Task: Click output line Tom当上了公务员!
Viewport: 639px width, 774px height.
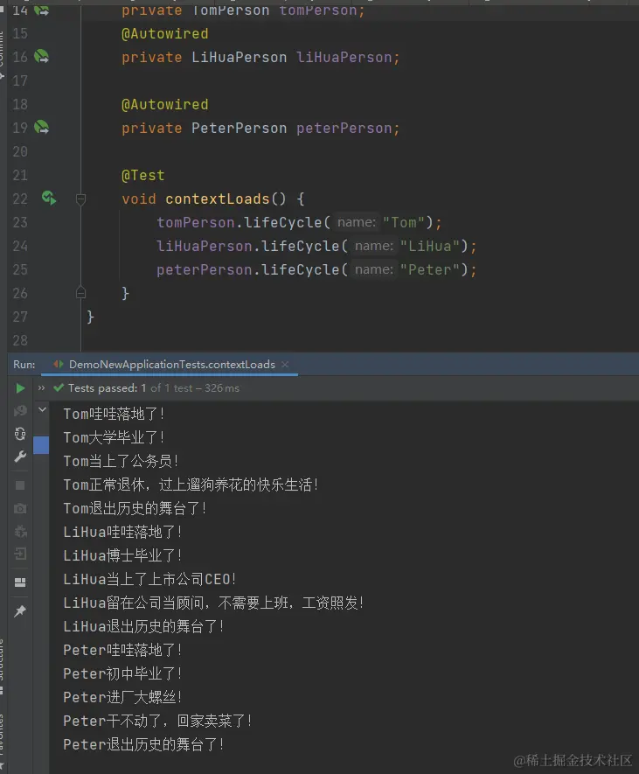Action: pyautogui.click(x=121, y=461)
